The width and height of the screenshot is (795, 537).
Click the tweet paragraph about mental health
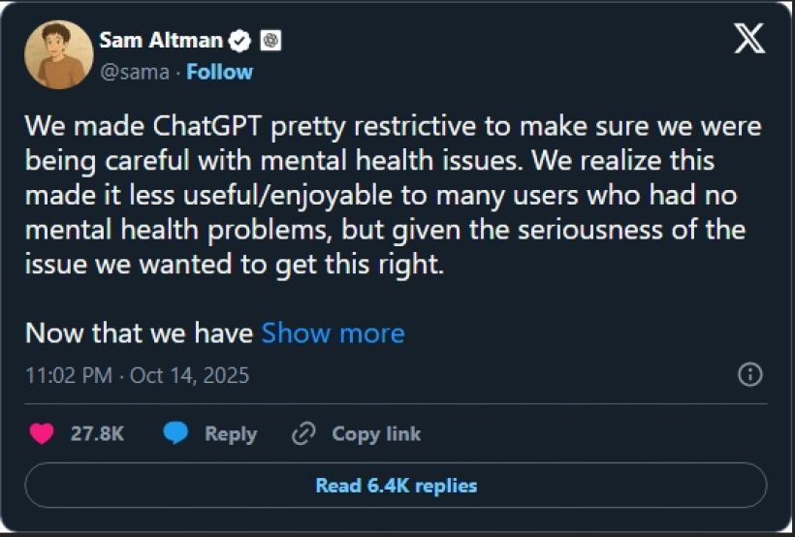388,196
